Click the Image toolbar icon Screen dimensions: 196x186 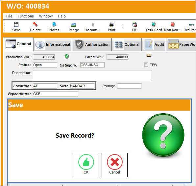(x=74, y=27)
